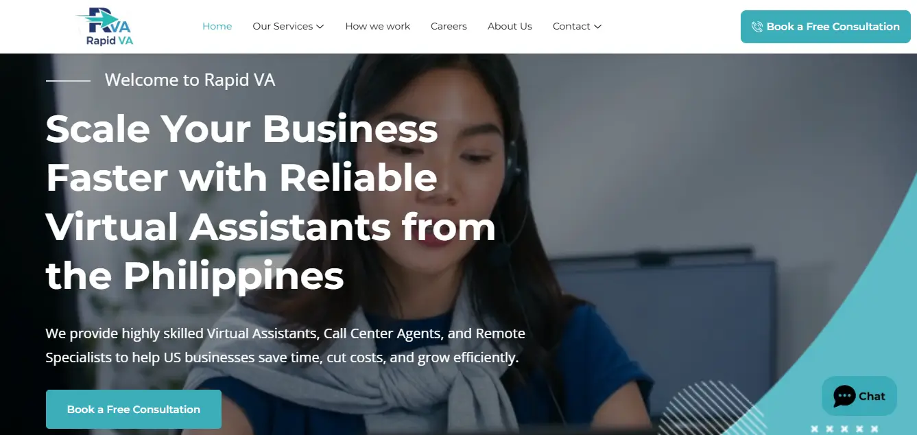The width and height of the screenshot is (917, 435).
Task: Expand the Contact chevron arrow
Action: 597,27
